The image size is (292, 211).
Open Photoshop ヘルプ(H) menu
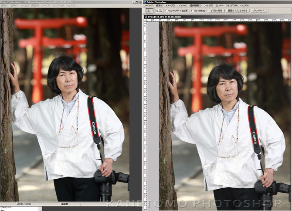coord(244,6)
